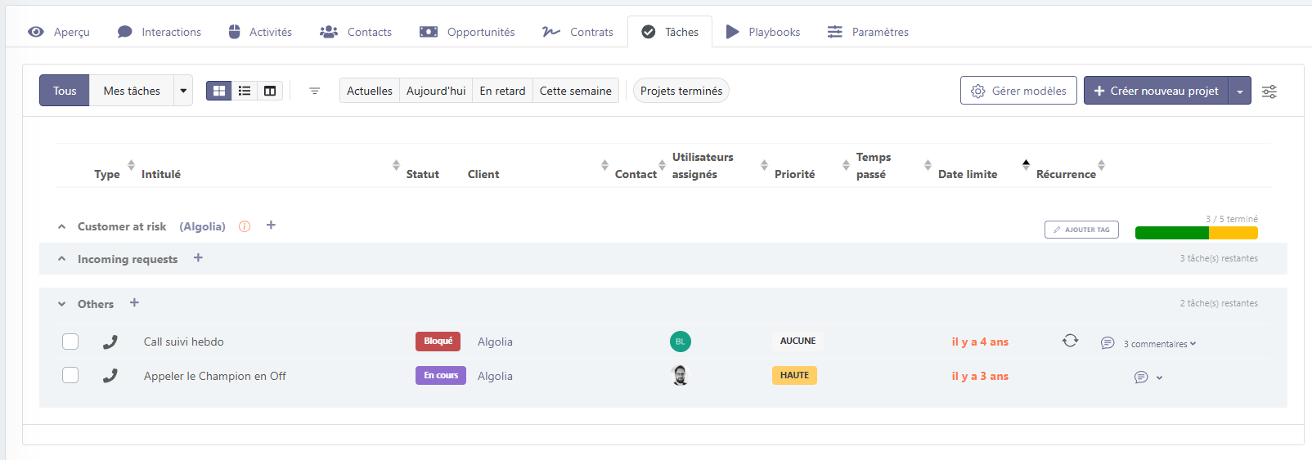Click the Gérer modèles button

(1018, 91)
